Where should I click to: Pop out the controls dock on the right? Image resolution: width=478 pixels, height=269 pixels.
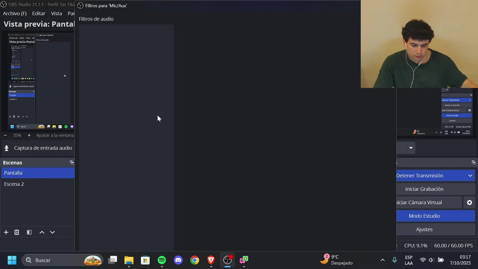pos(474,163)
